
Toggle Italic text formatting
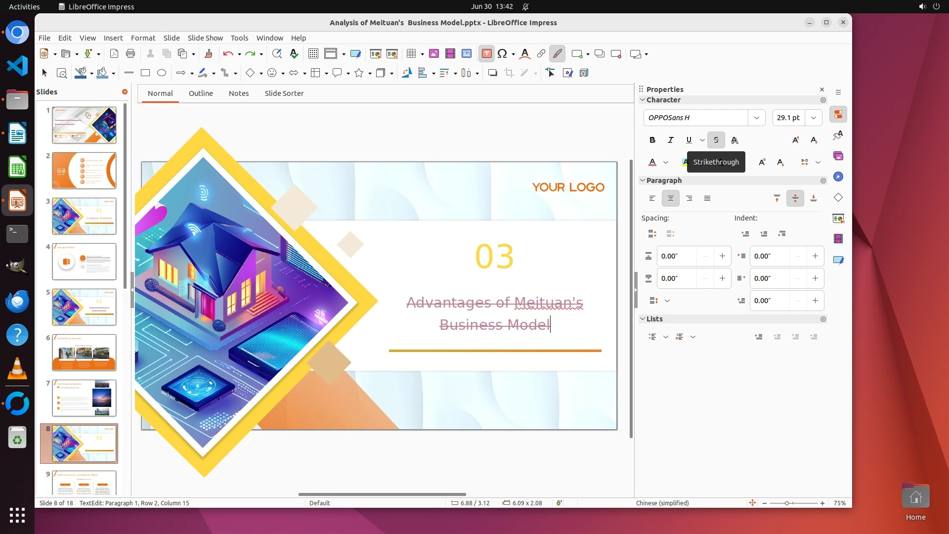tap(670, 140)
